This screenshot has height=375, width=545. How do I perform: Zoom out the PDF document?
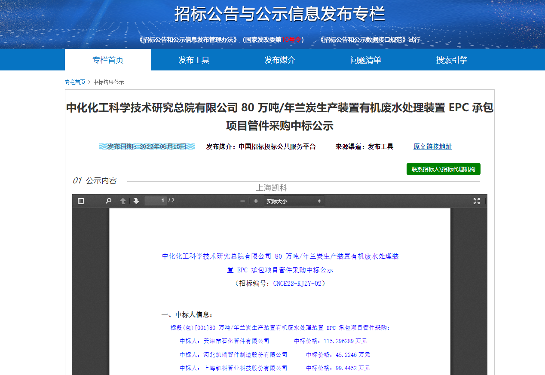(242, 201)
